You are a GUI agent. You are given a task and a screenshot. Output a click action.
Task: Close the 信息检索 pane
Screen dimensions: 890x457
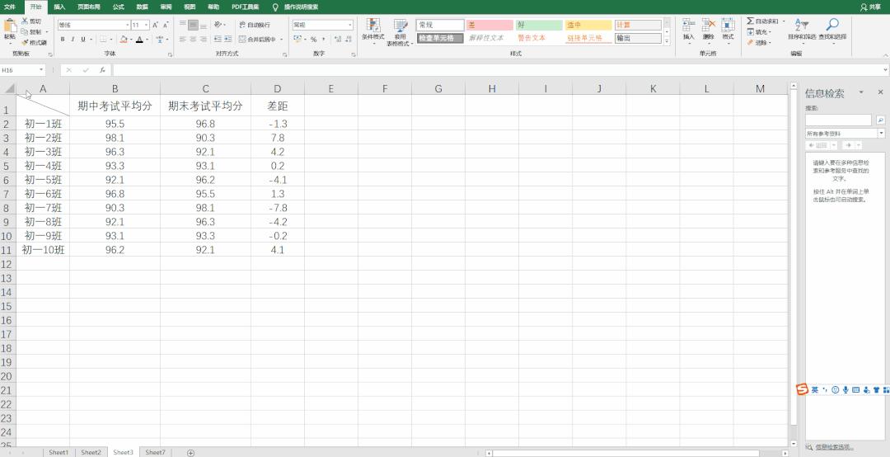pyautogui.click(x=880, y=92)
